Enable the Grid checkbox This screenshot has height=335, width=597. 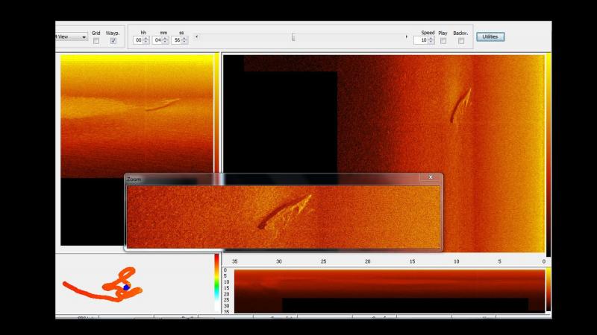(x=96, y=41)
